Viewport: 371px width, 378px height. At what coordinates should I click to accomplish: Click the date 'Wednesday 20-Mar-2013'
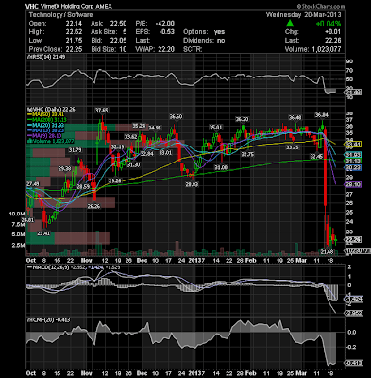pyautogui.click(x=303, y=15)
